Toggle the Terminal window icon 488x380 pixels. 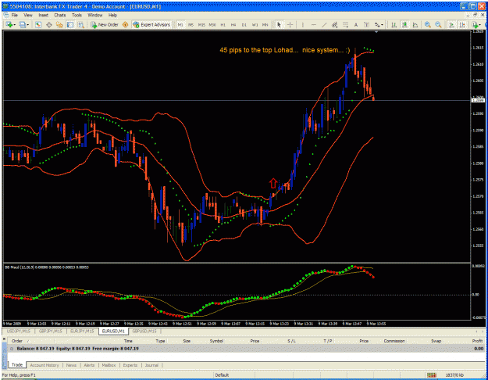click(x=70, y=24)
